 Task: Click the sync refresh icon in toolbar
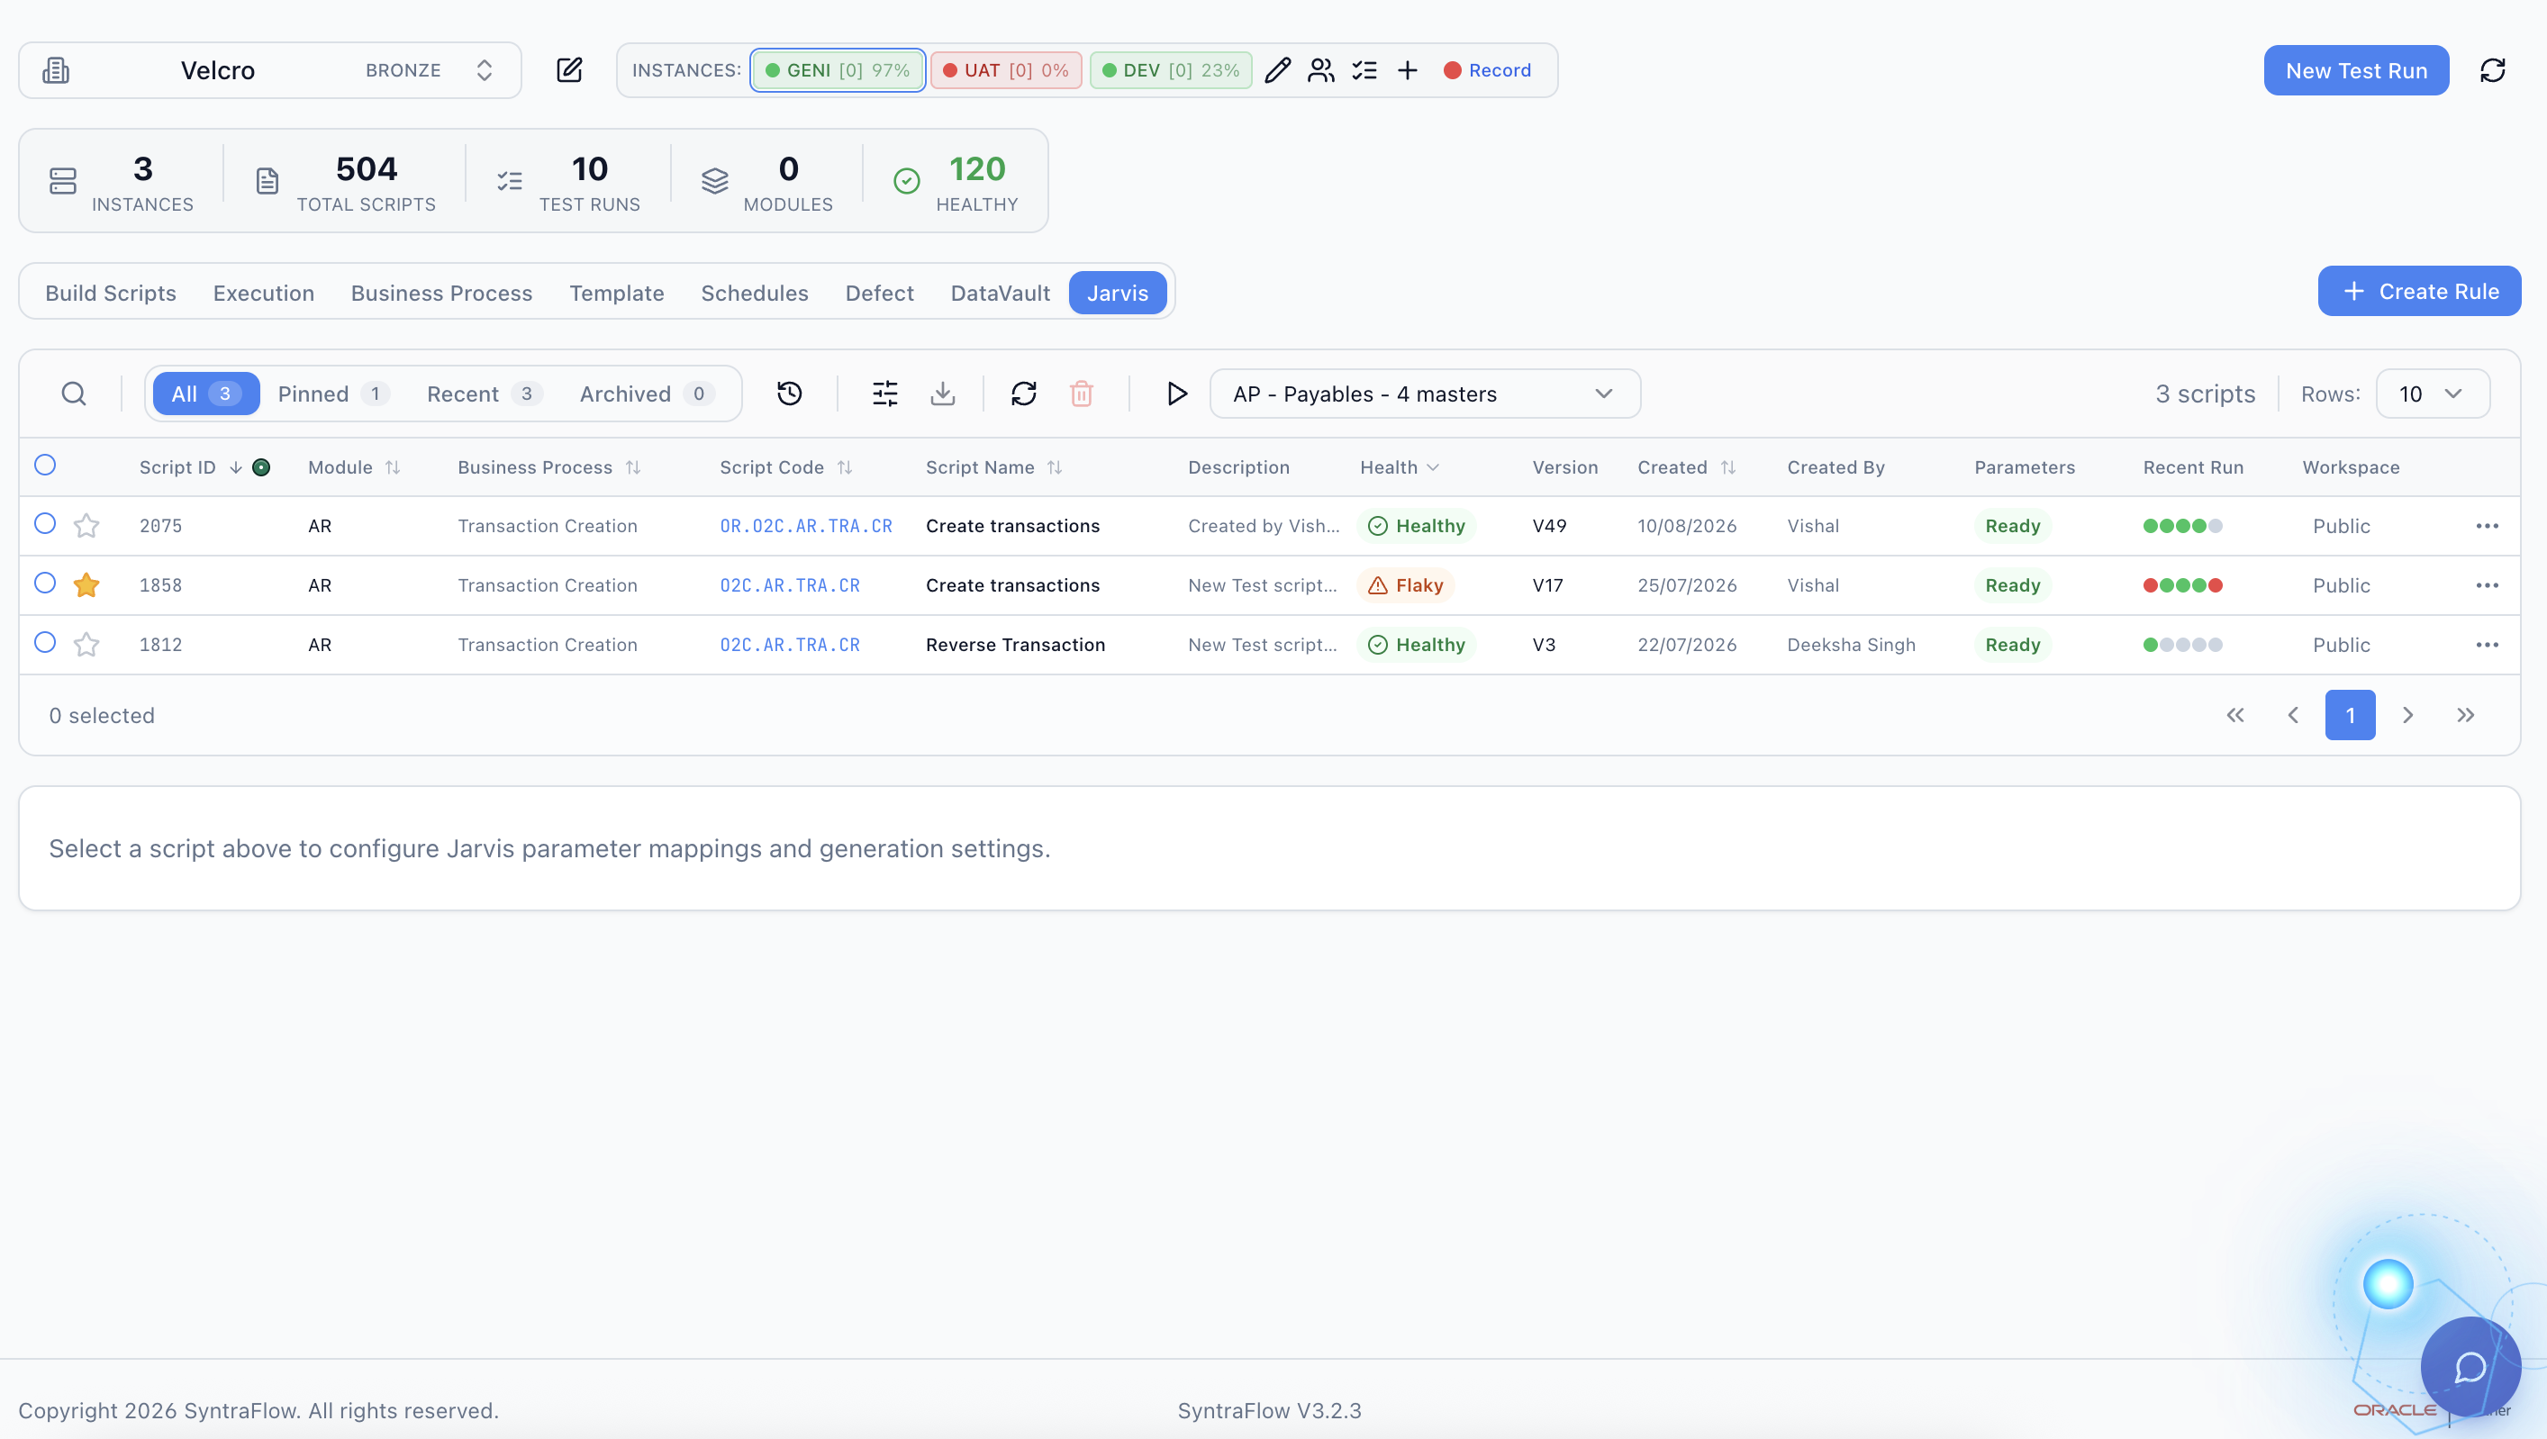(x=1024, y=394)
